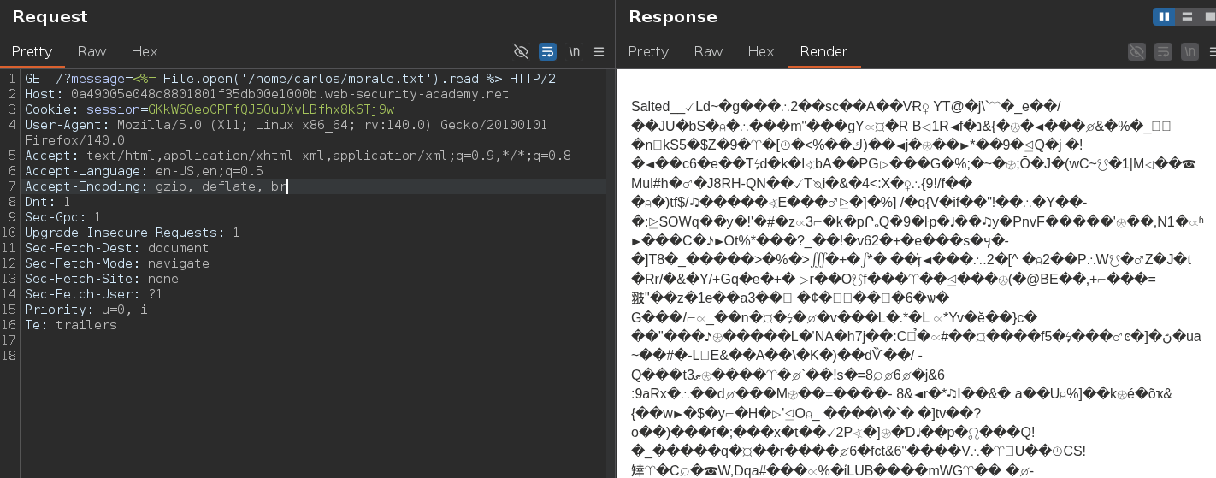This screenshot has width=1216, height=478.
Task: Switch to the Request Hex tab
Action: (x=145, y=51)
